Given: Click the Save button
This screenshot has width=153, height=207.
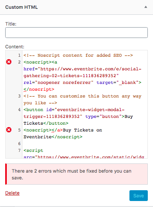Looking at the screenshot, I should click(x=139, y=195).
